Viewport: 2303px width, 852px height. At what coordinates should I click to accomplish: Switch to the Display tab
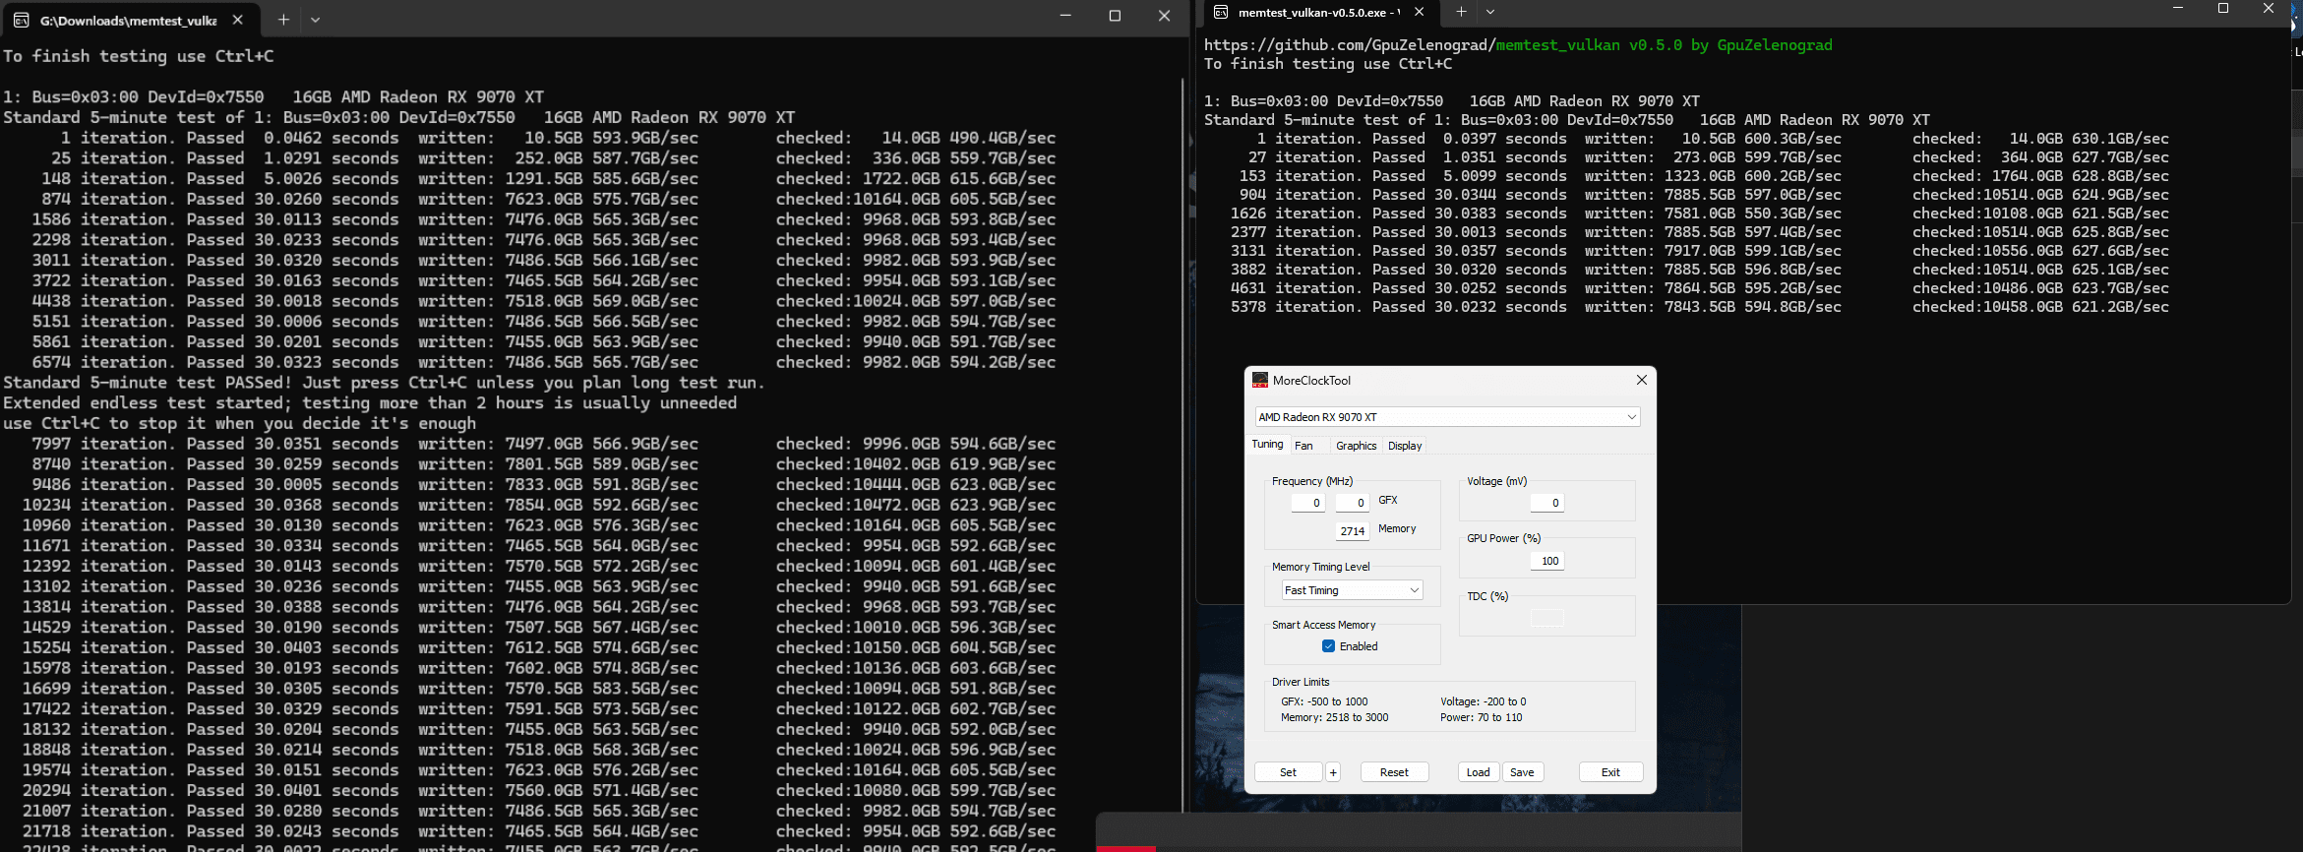[x=1405, y=446]
